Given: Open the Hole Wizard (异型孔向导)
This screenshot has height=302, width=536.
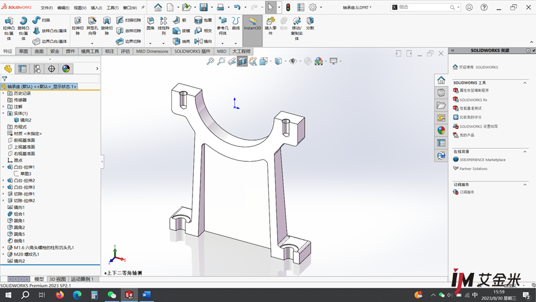Looking at the screenshot, I should (92, 26).
